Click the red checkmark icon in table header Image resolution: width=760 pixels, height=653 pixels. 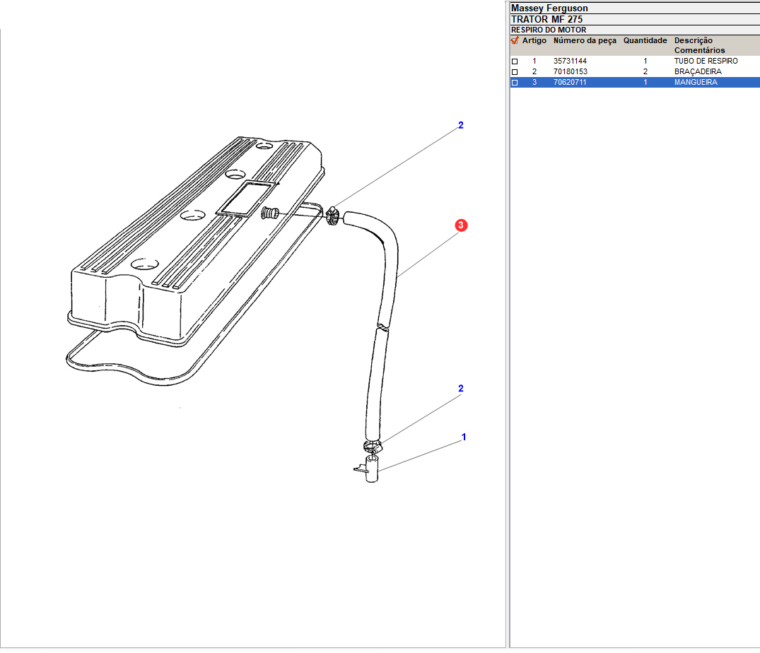515,41
